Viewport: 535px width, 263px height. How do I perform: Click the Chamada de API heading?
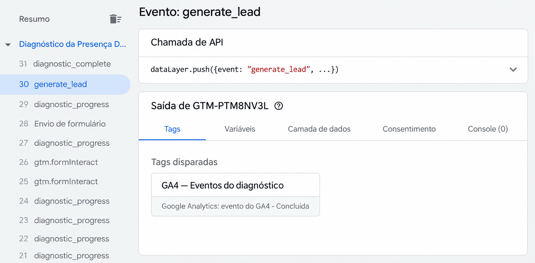(x=187, y=42)
